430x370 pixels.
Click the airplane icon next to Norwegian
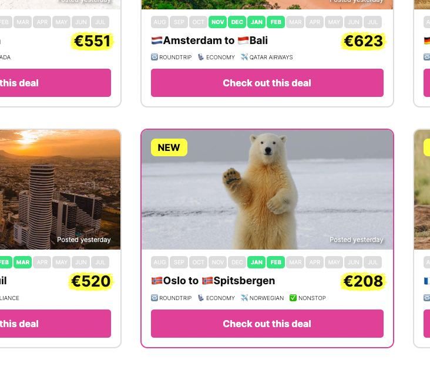244,298
